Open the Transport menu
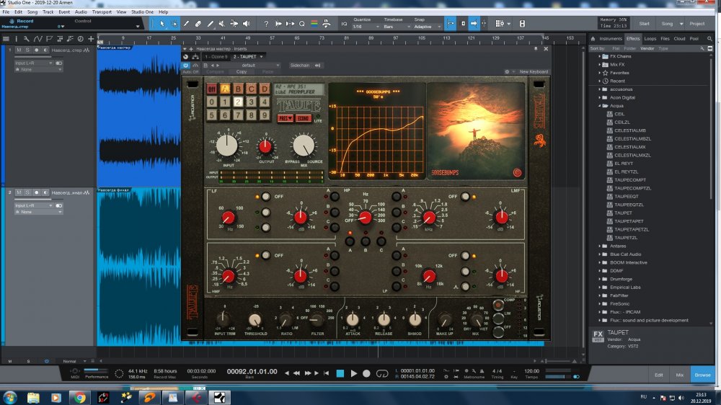 [x=102, y=12]
